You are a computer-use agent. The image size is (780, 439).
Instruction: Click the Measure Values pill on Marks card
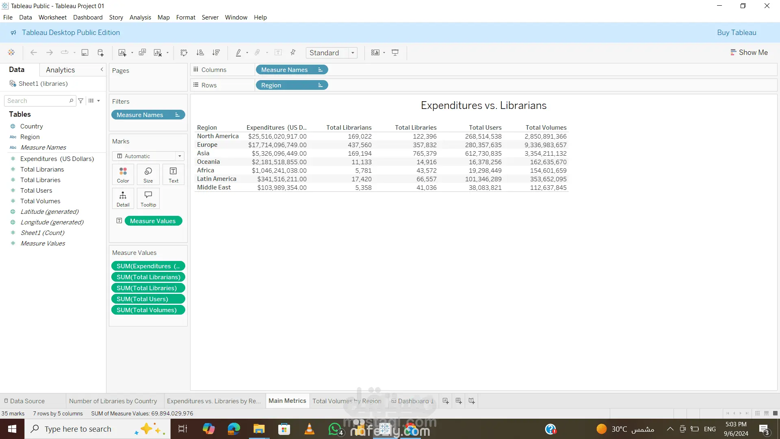[x=154, y=221]
